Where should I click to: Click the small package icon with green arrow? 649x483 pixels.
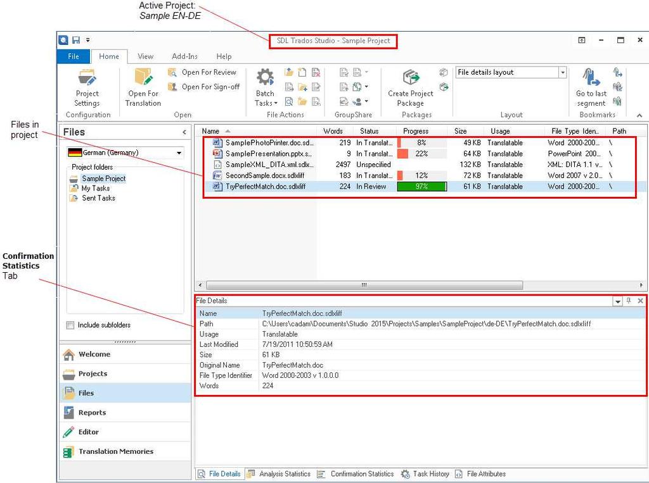point(444,87)
